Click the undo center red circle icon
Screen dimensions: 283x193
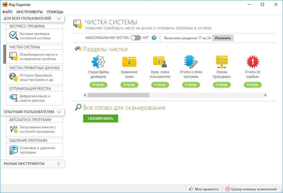227,189
